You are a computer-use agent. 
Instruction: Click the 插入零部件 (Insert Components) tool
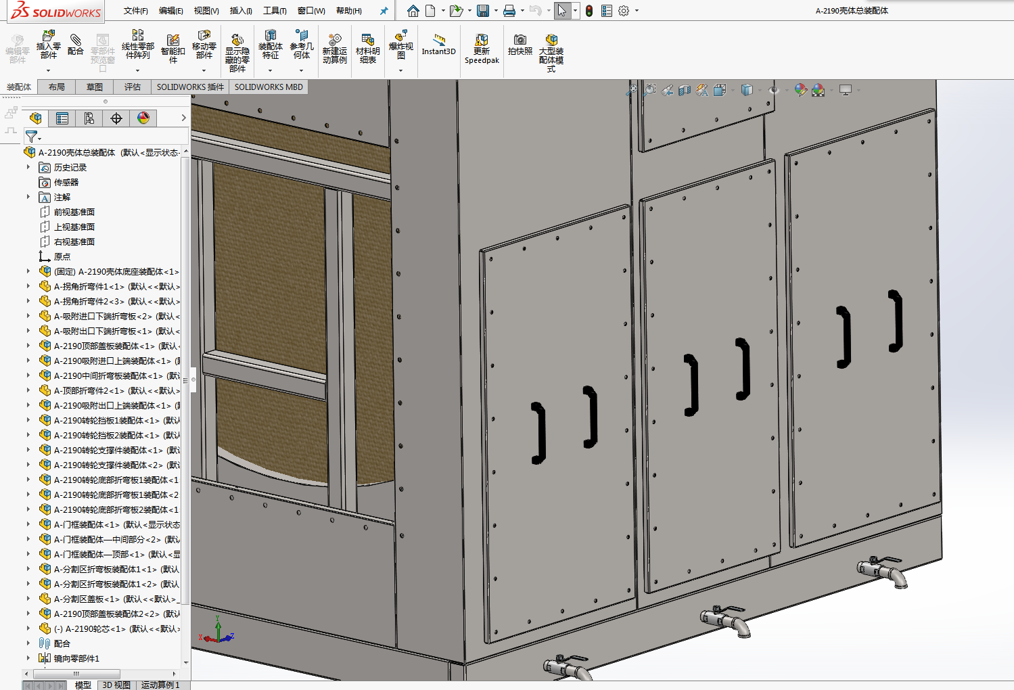48,45
